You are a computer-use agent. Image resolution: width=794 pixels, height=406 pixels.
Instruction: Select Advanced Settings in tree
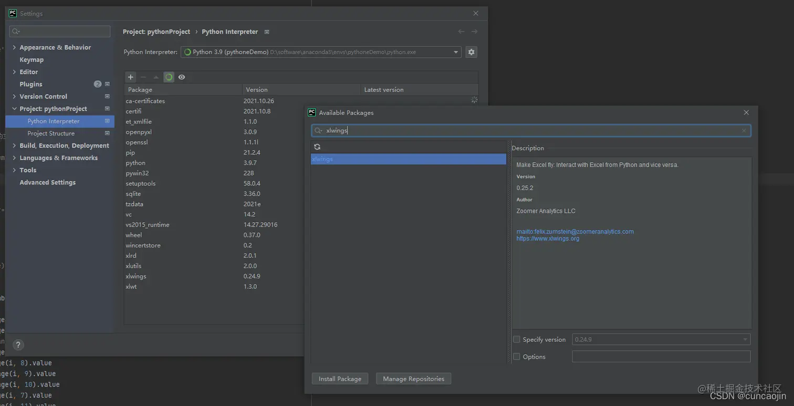tap(47, 182)
